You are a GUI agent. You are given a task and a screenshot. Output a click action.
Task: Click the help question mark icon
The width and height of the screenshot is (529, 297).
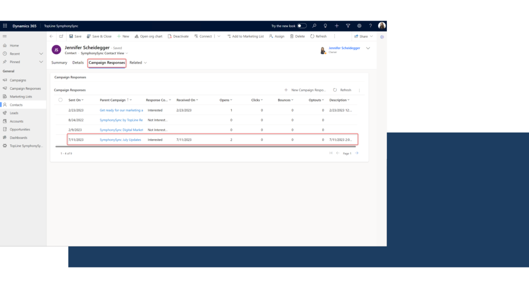click(370, 26)
